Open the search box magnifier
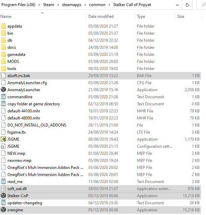The image size is (206, 215). tap(203, 5)
